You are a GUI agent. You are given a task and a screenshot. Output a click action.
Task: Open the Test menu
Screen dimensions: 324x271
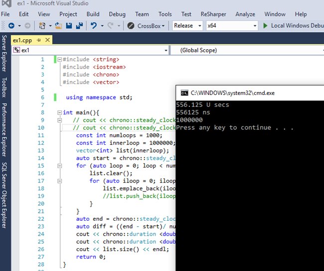pos(186,14)
